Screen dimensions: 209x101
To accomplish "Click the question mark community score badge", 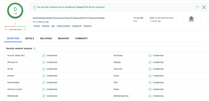I will [15, 24].
